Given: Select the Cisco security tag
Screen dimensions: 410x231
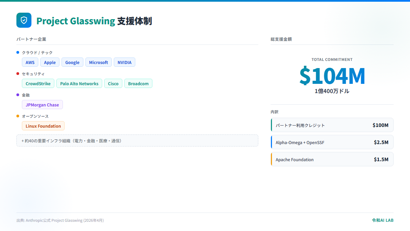Looking at the screenshot, I should 113,84.
